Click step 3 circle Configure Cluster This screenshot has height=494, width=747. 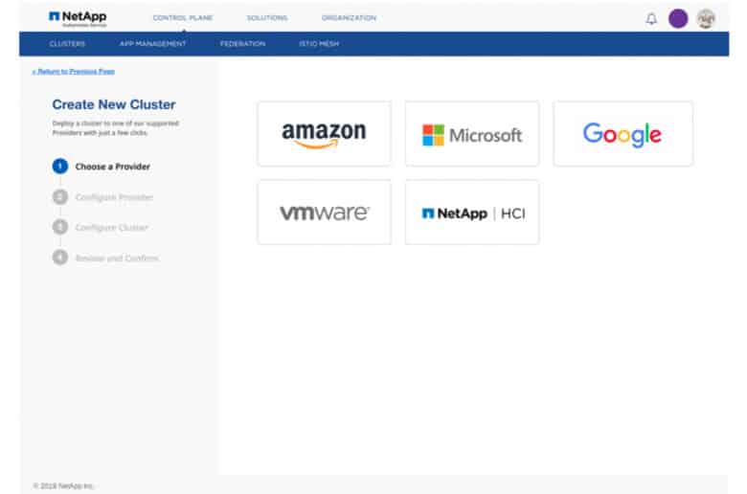(60, 227)
